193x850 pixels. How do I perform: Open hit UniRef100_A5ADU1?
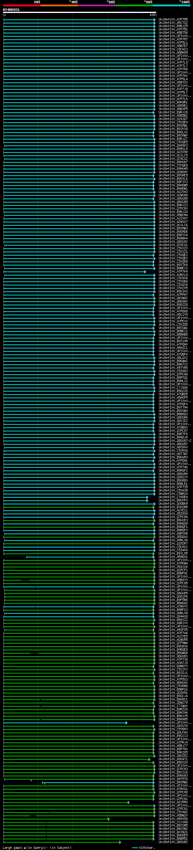coord(173,557)
